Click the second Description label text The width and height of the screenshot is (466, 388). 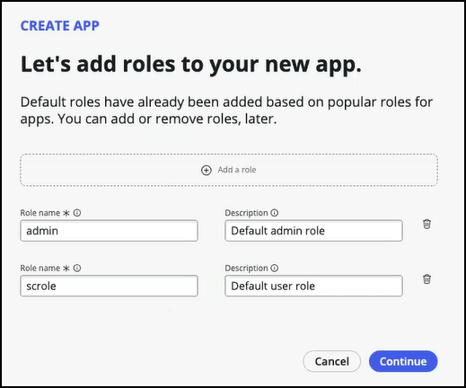246,268
